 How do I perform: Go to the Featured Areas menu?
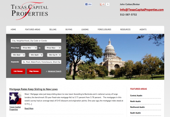(33, 30)
